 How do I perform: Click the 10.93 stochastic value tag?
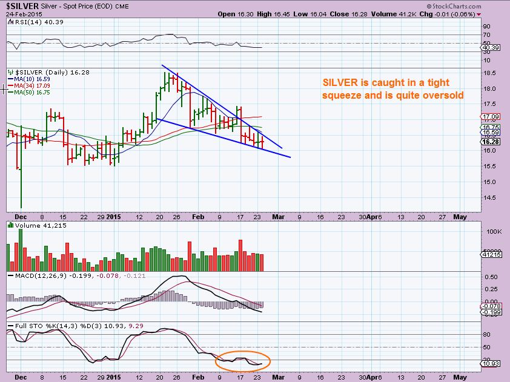pos(491,363)
